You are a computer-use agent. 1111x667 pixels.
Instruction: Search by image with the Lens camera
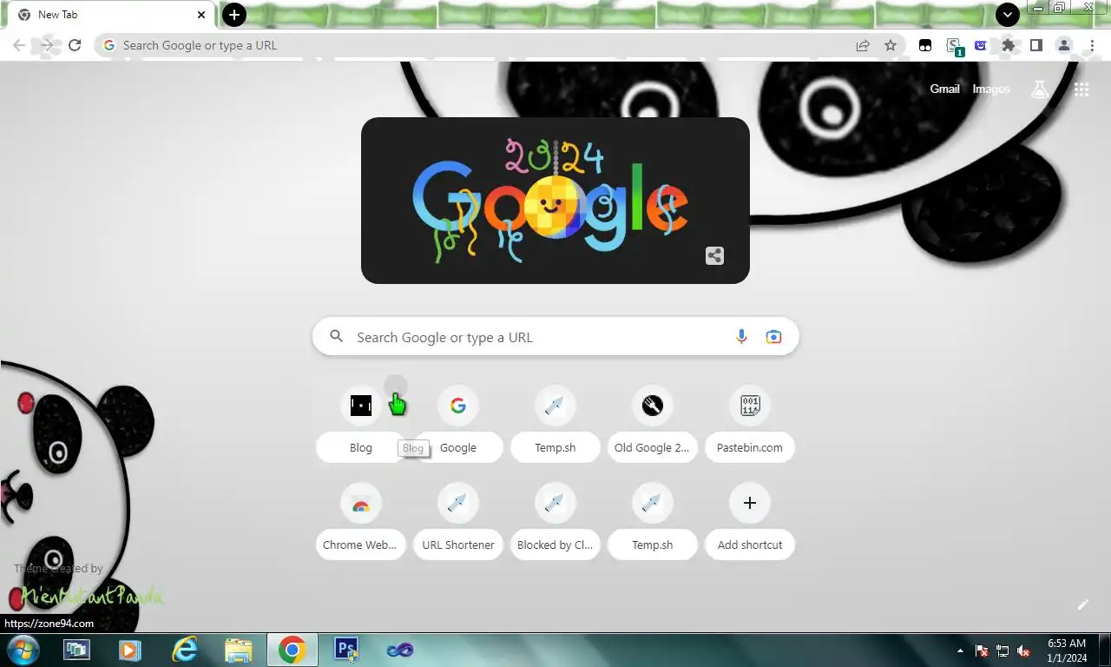point(773,337)
